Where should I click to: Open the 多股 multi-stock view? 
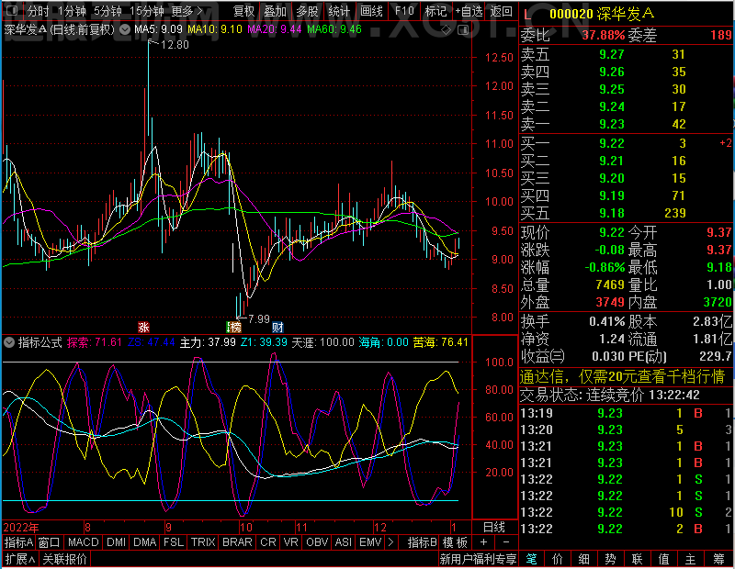(308, 11)
